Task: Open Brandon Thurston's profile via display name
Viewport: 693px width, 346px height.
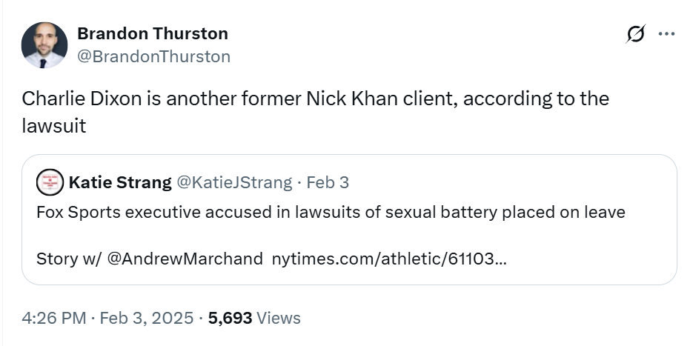Action: (x=152, y=33)
